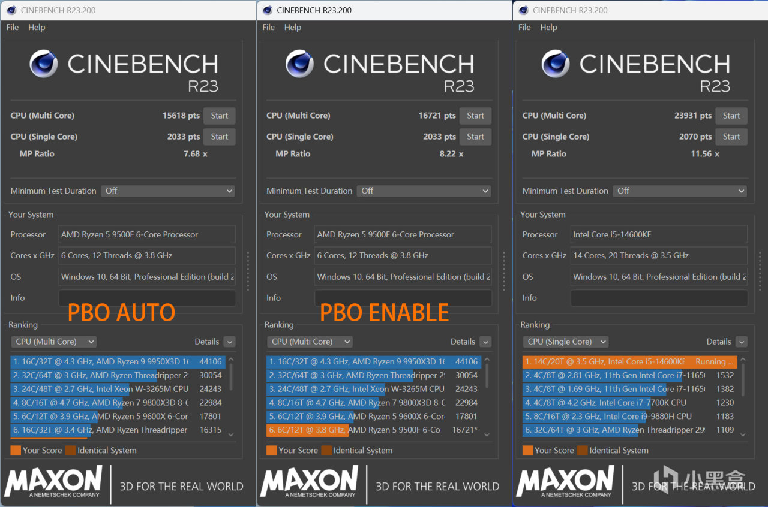Select the Threadripper 16315 ranking row in left window
Image resolution: width=768 pixels, height=507 pixels.
[x=118, y=430]
